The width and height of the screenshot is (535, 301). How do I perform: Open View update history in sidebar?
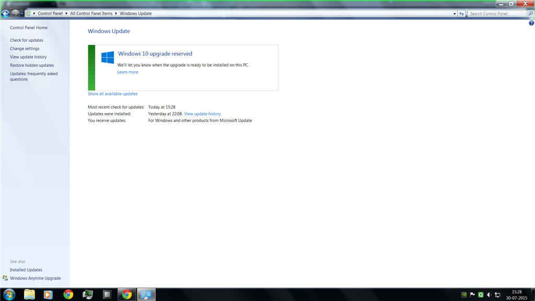28,57
